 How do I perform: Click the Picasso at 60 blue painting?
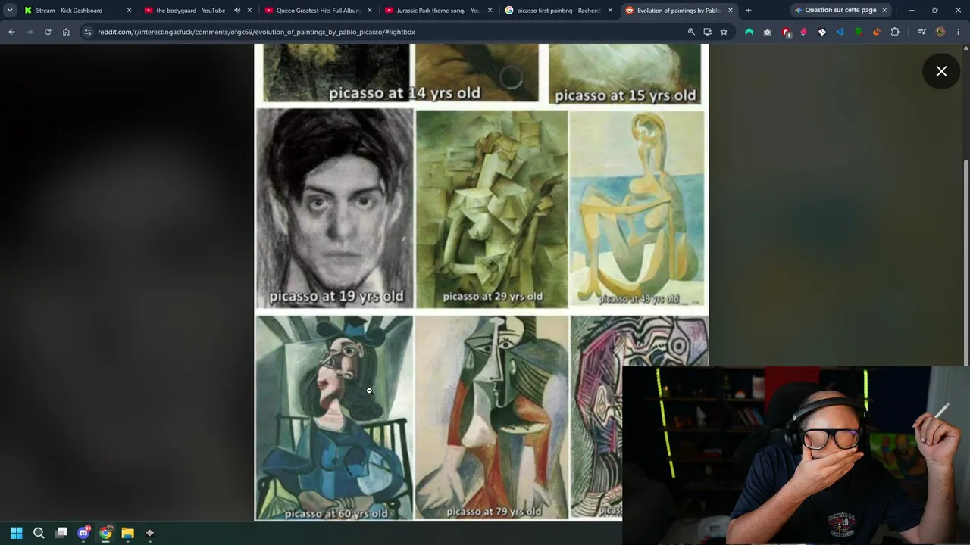click(x=334, y=418)
